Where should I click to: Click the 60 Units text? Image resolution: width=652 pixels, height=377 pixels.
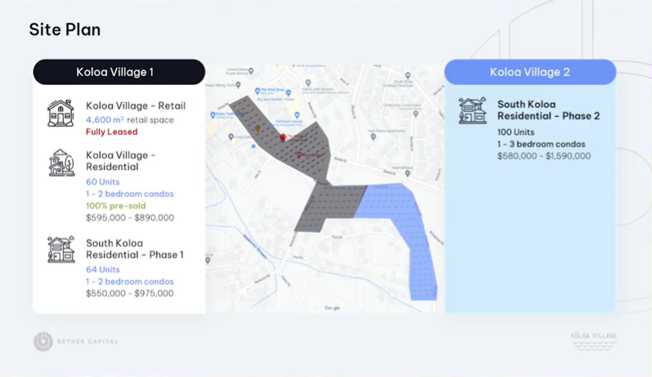[103, 182]
